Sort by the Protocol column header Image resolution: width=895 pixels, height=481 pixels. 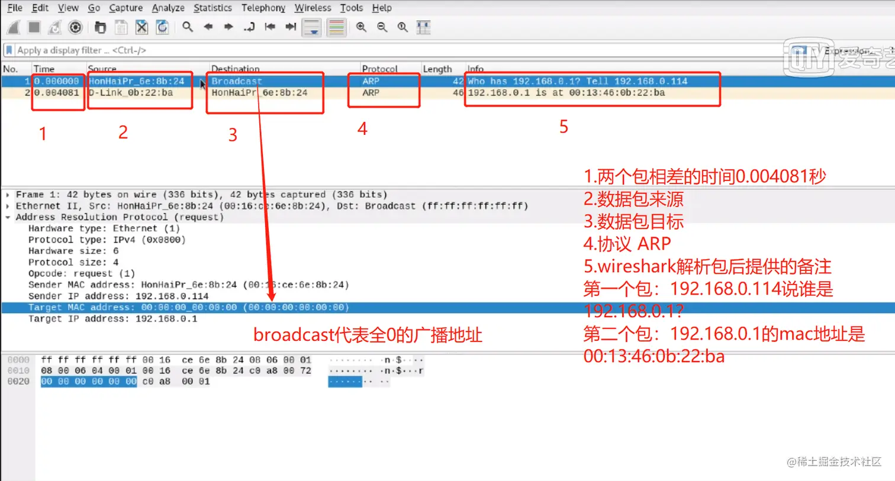pos(379,69)
